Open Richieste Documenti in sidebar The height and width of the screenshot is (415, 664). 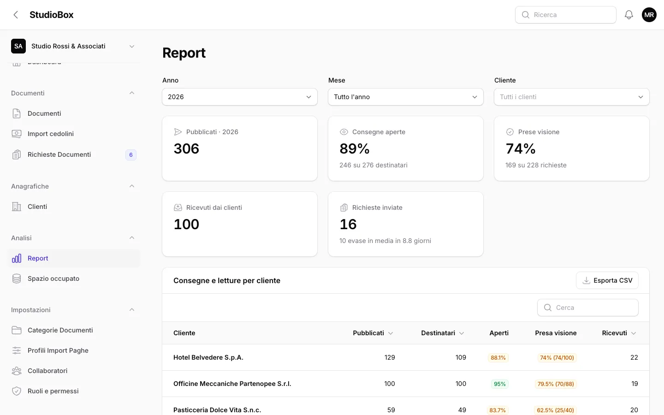click(74, 154)
